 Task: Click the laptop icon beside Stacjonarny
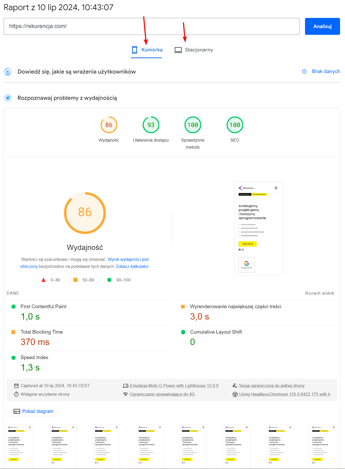coord(178,50)
